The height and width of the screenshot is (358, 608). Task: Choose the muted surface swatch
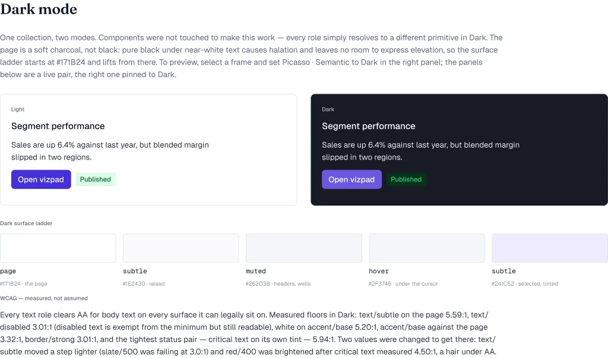[304, 248]
